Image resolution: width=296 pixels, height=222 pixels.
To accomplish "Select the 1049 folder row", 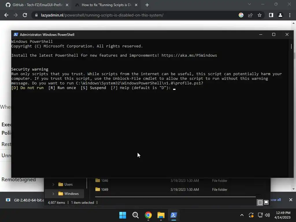I will coord(175,190).
